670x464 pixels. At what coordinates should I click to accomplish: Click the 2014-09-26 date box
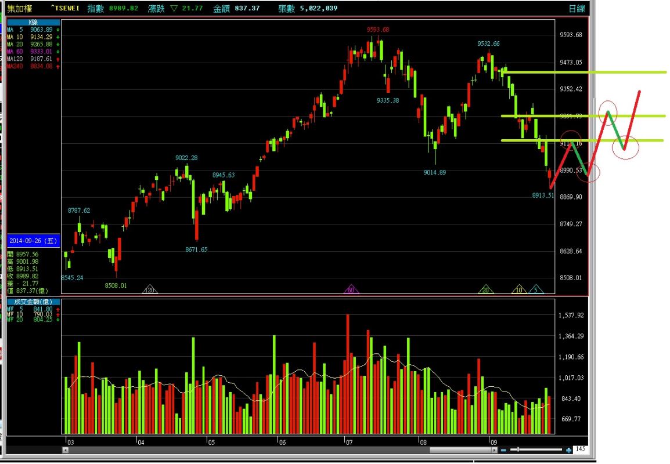pyautogui.click(x=33, y=240)
